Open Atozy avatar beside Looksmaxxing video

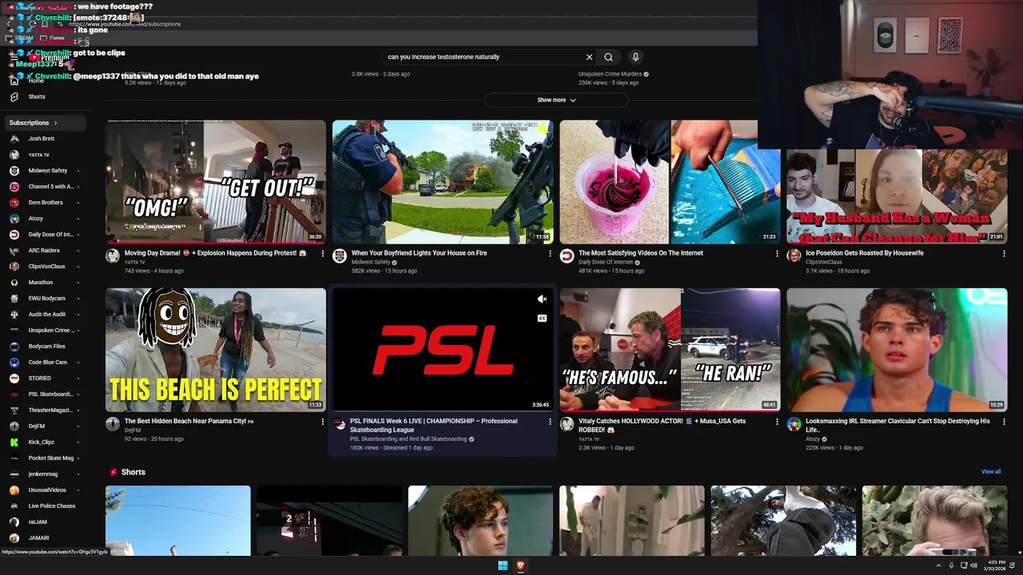pyautogui.click(x=794, y=424)
